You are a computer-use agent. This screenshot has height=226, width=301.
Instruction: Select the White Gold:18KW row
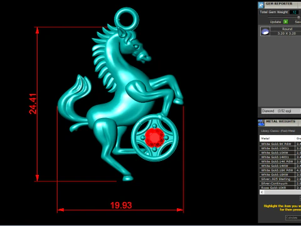[x=280, y=175]
